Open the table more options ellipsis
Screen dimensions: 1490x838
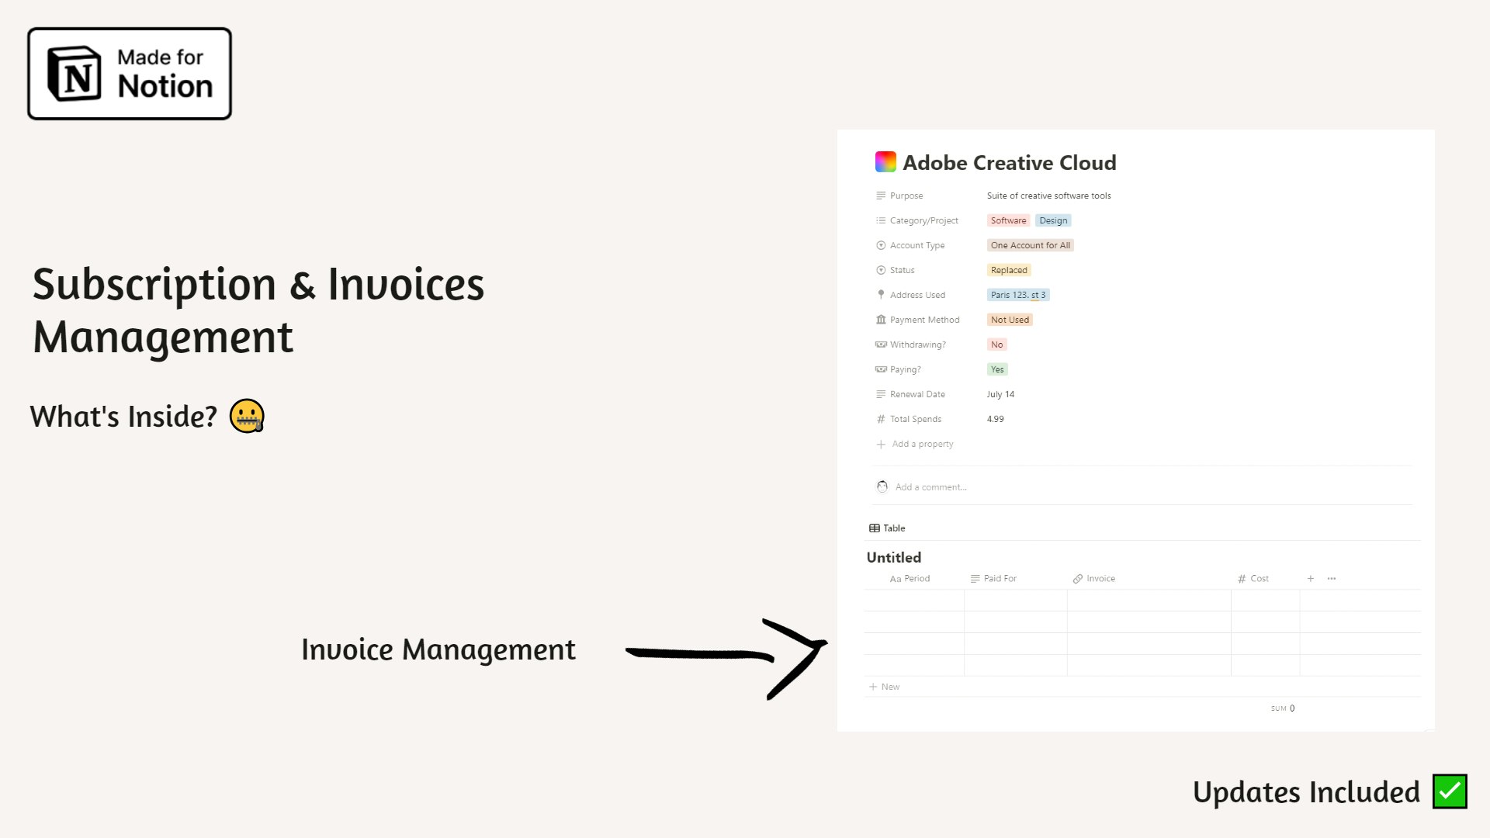[1332, 579]
